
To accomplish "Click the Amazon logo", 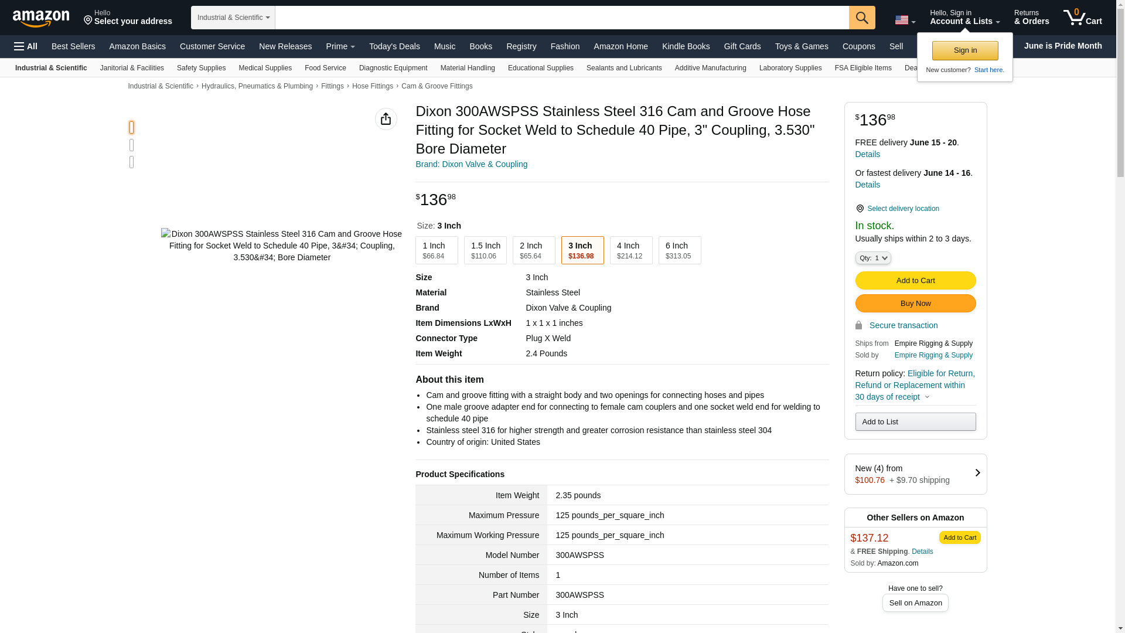I will (41, 18).
